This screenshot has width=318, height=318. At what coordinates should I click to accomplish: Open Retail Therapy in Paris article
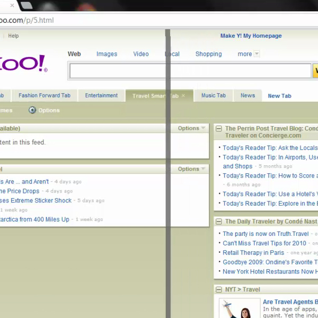(253, 253)
